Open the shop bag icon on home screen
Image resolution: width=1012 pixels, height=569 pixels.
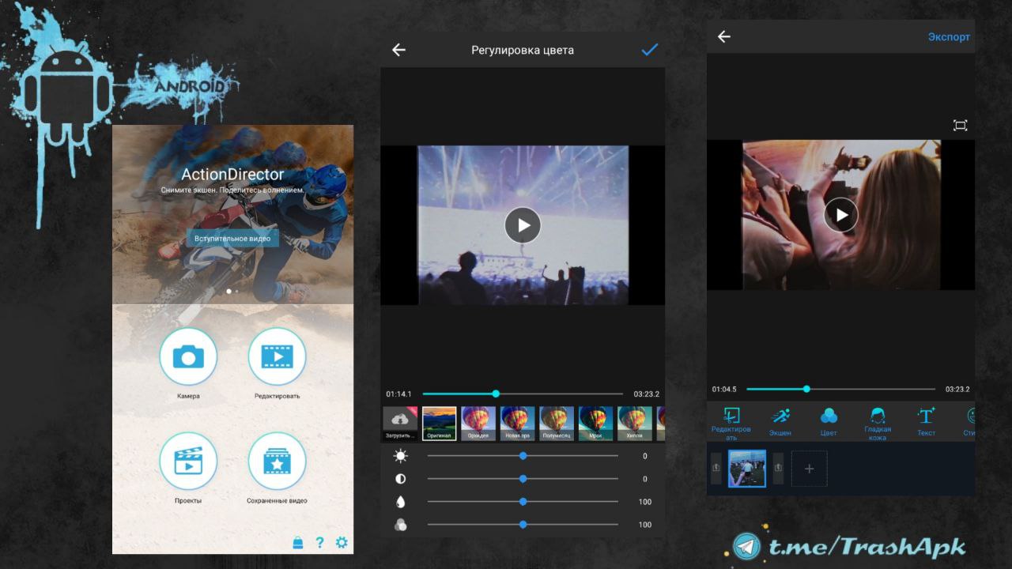[x=298, y=542]
